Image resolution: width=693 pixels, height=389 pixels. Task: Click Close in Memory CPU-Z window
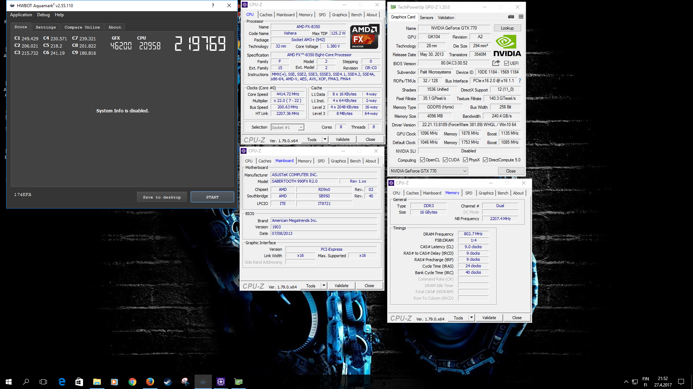pos(517,318)
